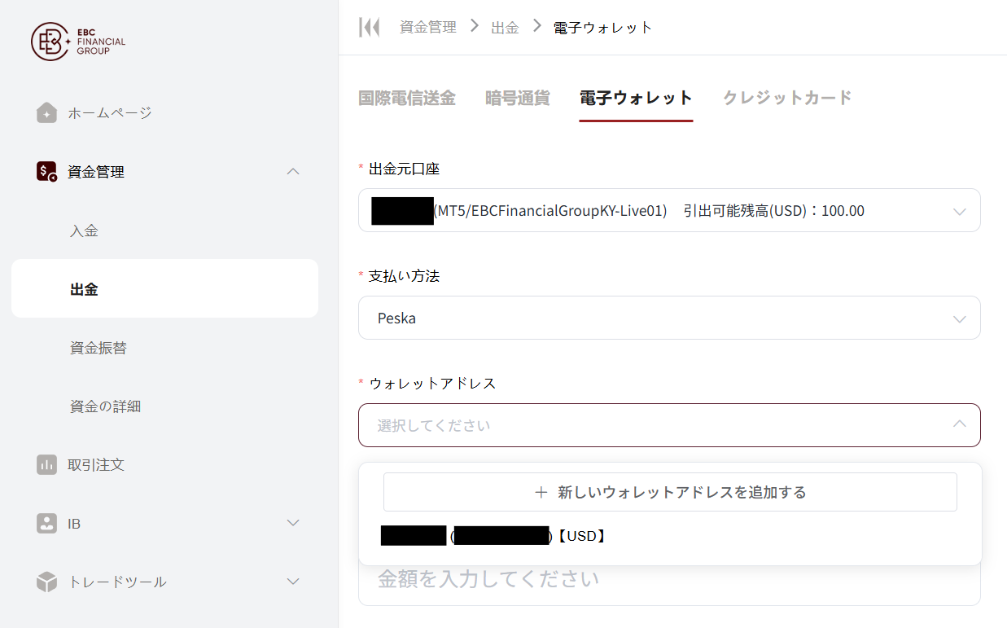Switch to クレジットカード tab
Screen dimensions: 1007x628
[x=787, y=99]
